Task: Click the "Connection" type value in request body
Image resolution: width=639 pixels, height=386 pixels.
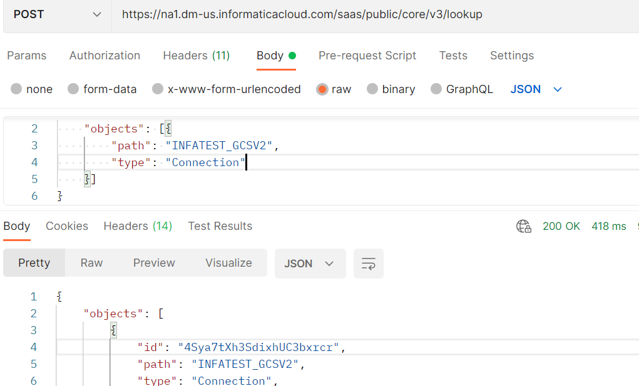Action: click(x=205, y=162)
